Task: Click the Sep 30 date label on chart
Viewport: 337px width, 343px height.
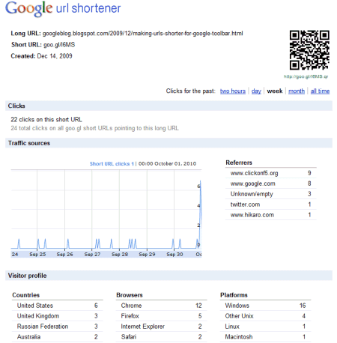Action: tap(174, 255)
